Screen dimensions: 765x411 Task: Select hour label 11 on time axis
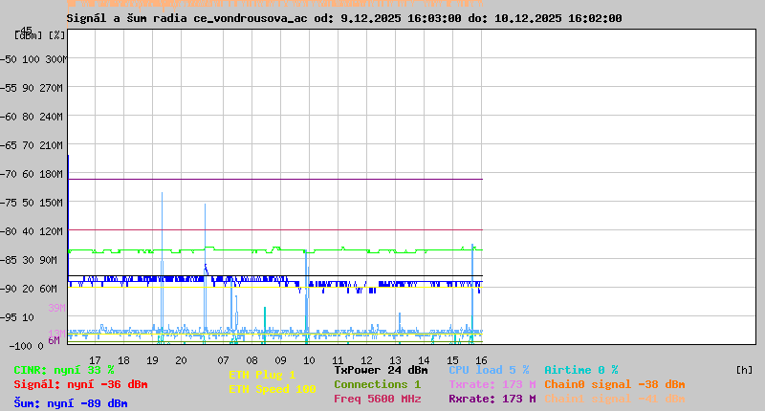click(x=338, y=360)
